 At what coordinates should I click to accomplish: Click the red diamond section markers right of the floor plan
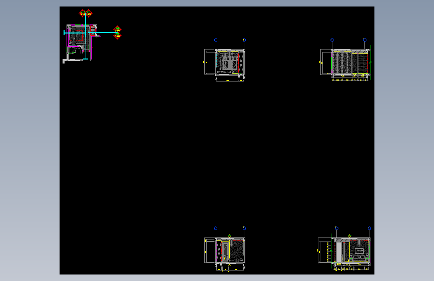click(x=117, y=32)
